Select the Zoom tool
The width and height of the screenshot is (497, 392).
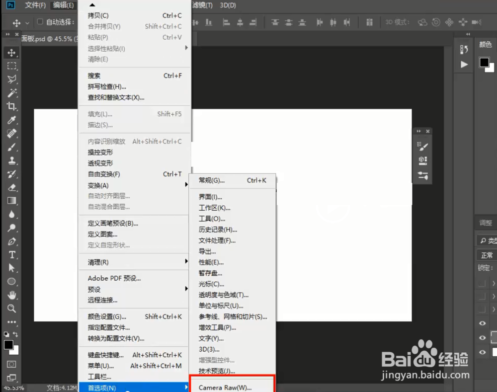11,308
